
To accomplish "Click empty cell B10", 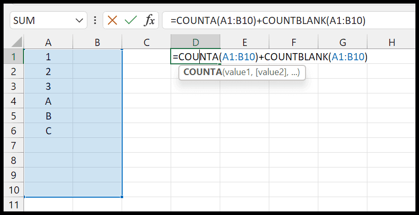I will [x=97, y=190].
